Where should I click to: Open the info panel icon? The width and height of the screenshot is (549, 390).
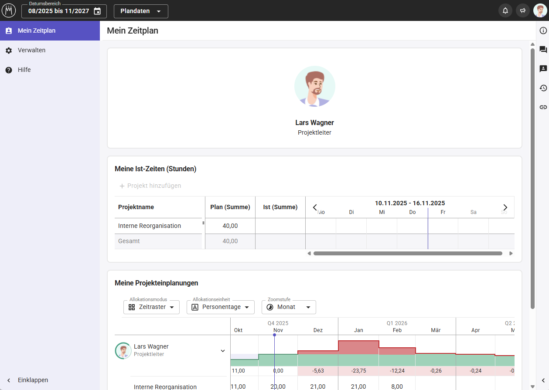pos(543,31)
